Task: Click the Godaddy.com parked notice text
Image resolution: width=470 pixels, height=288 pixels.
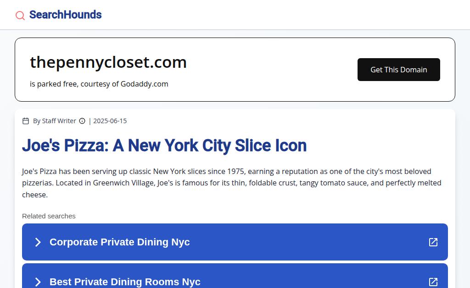Action: coord(99,84)
